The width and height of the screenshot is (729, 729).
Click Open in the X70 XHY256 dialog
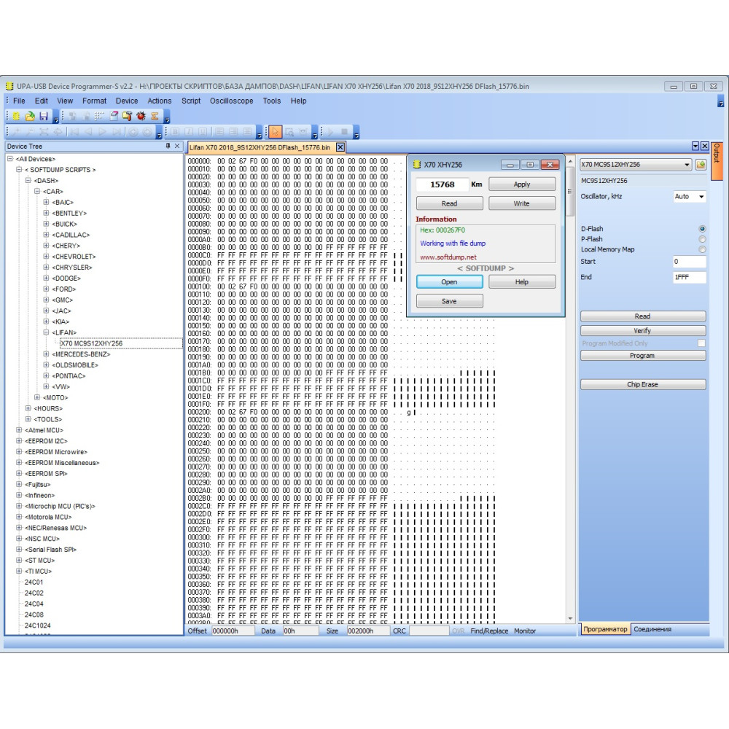click(449, 281)
